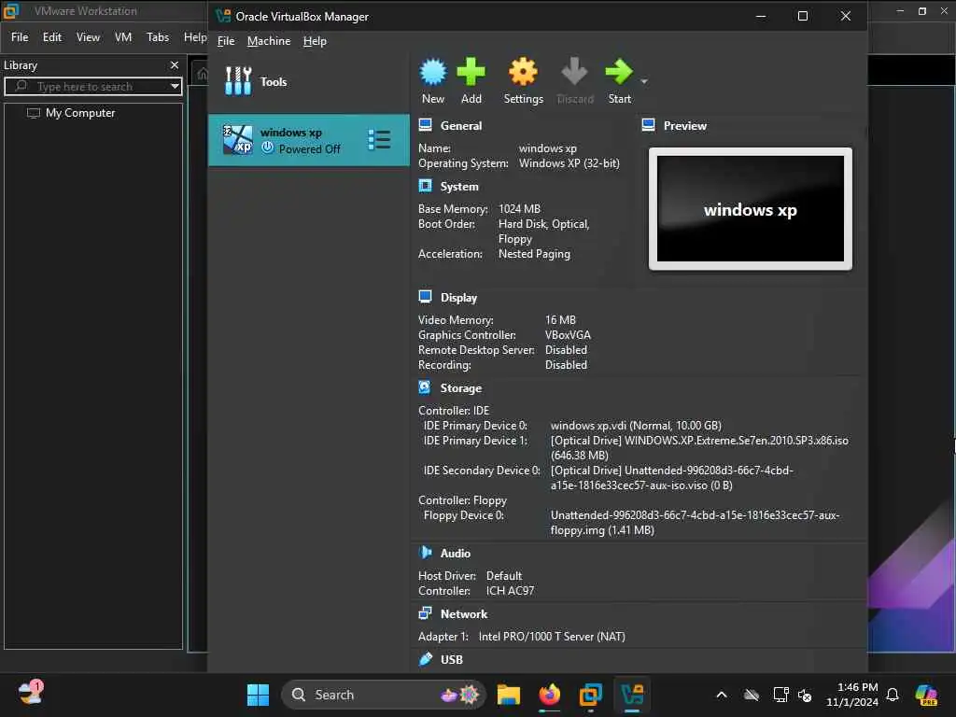This screenshot has width=956, height=717.
Task: Open the VMware Workstation View menu
Action: [x=88, y=37]
